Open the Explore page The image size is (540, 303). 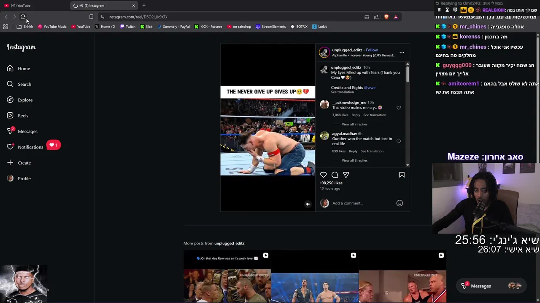click(20, 100)
